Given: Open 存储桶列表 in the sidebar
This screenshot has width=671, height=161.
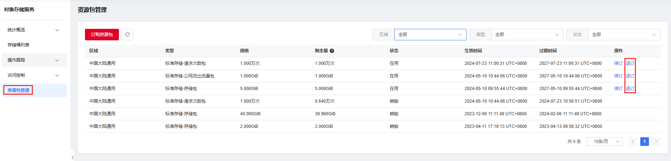Looking at the screenshot, I should [18, 45].
